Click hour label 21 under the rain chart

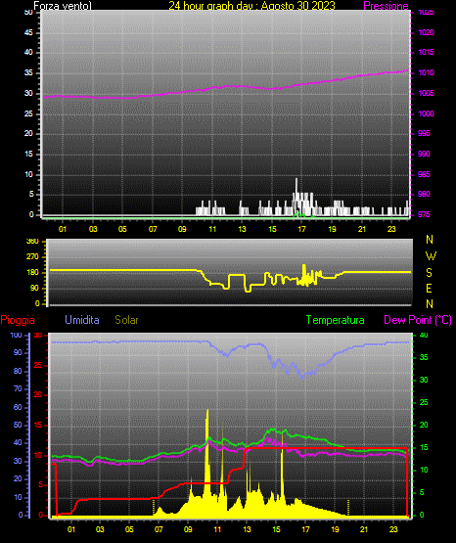click(x=364, y=529)
